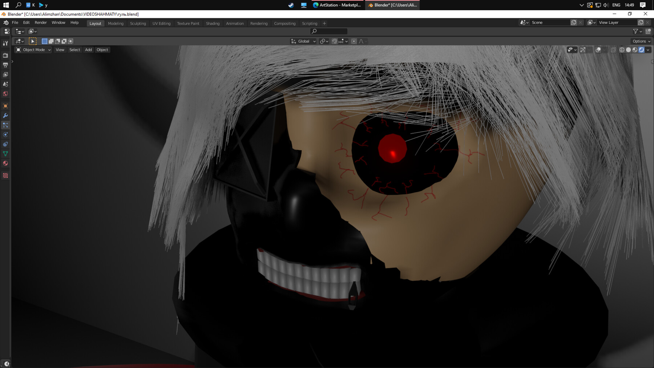Open the Render properties tab
This screenshot has height=368, width=654.
[x=5, y=55]
